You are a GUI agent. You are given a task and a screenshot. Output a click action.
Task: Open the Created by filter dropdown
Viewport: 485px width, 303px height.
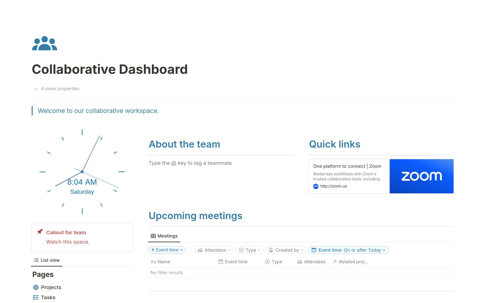[x=286, y=250]
